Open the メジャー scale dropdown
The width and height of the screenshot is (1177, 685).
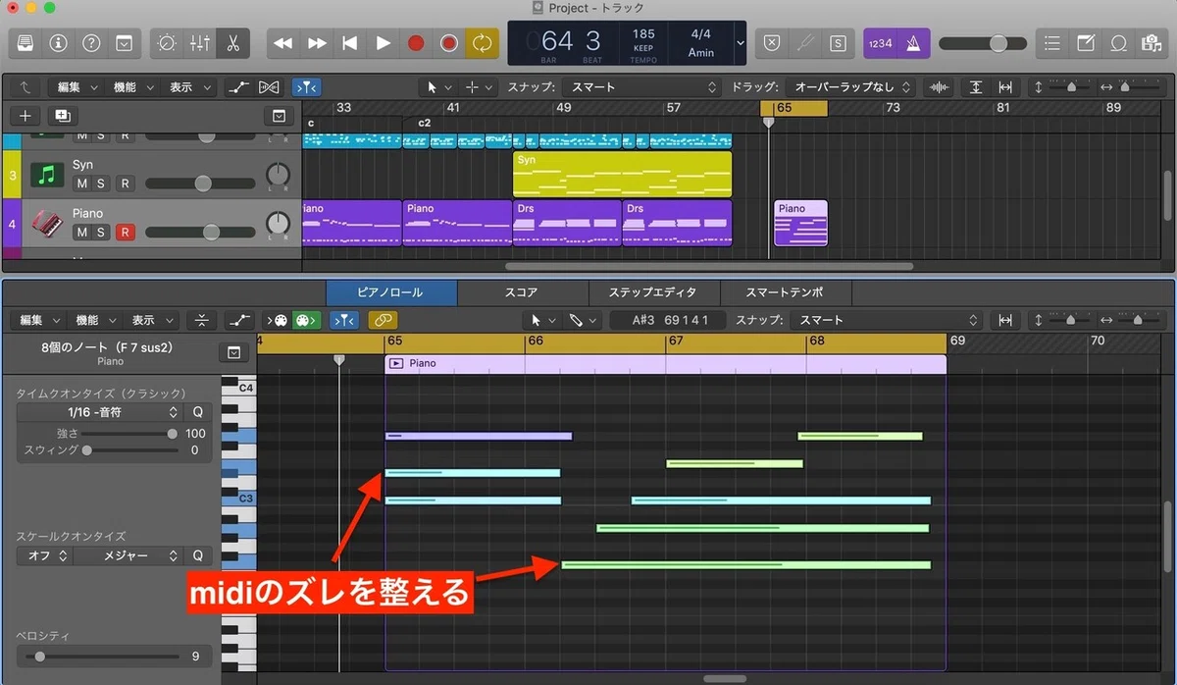128,555
